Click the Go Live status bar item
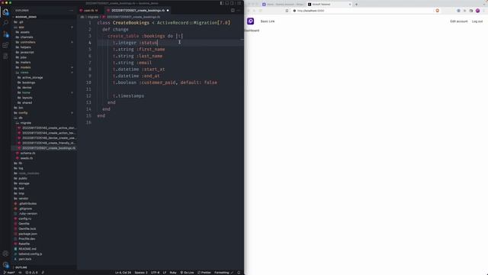Screen dimensions: 488x275 click(187, 273)
